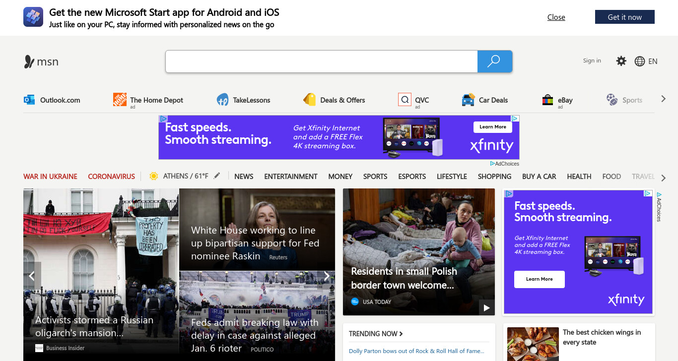Click Get it now button
The width and height of the screenshot is (678, 361).
[625, 17]
